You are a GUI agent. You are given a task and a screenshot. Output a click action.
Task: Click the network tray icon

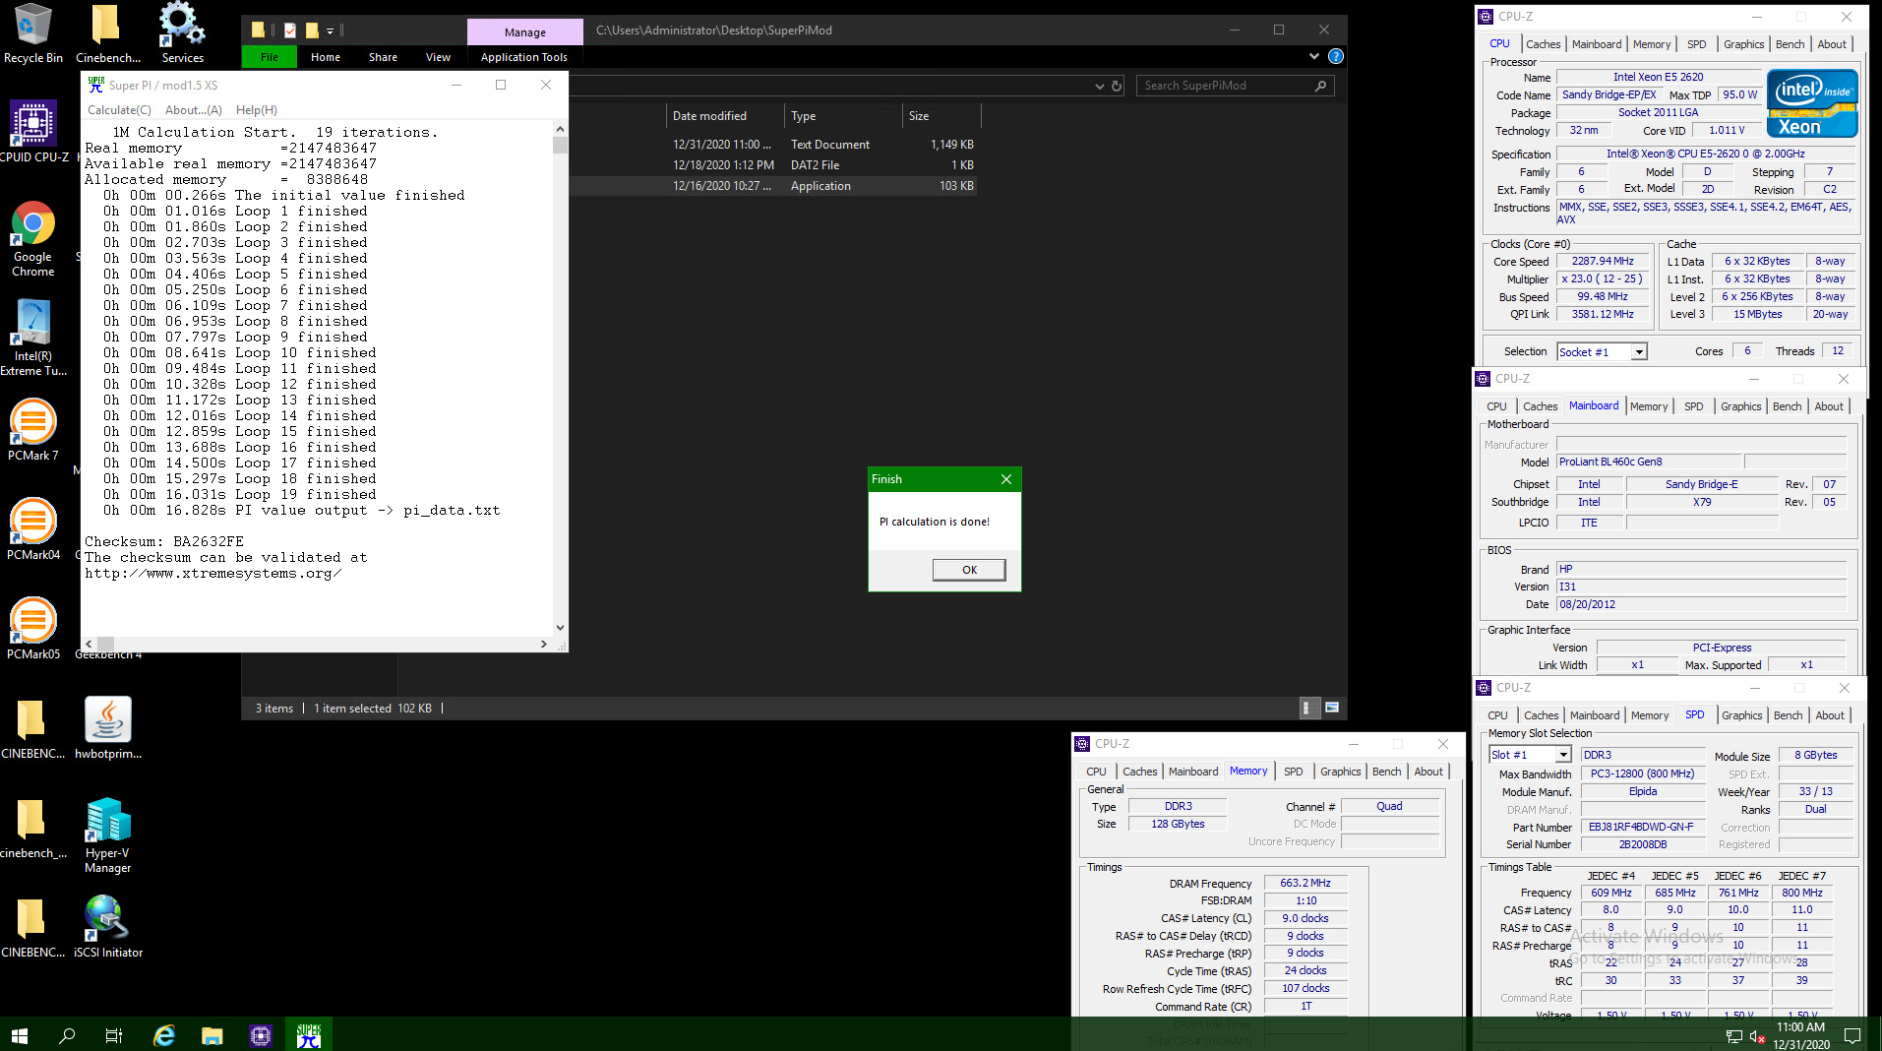1734,1036
